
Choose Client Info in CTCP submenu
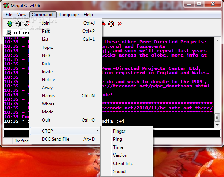pos(127,163)
